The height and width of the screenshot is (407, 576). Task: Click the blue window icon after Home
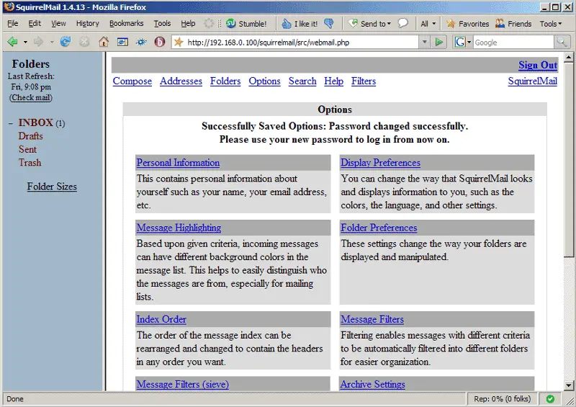pyautogui.click(x=122, y=43)
